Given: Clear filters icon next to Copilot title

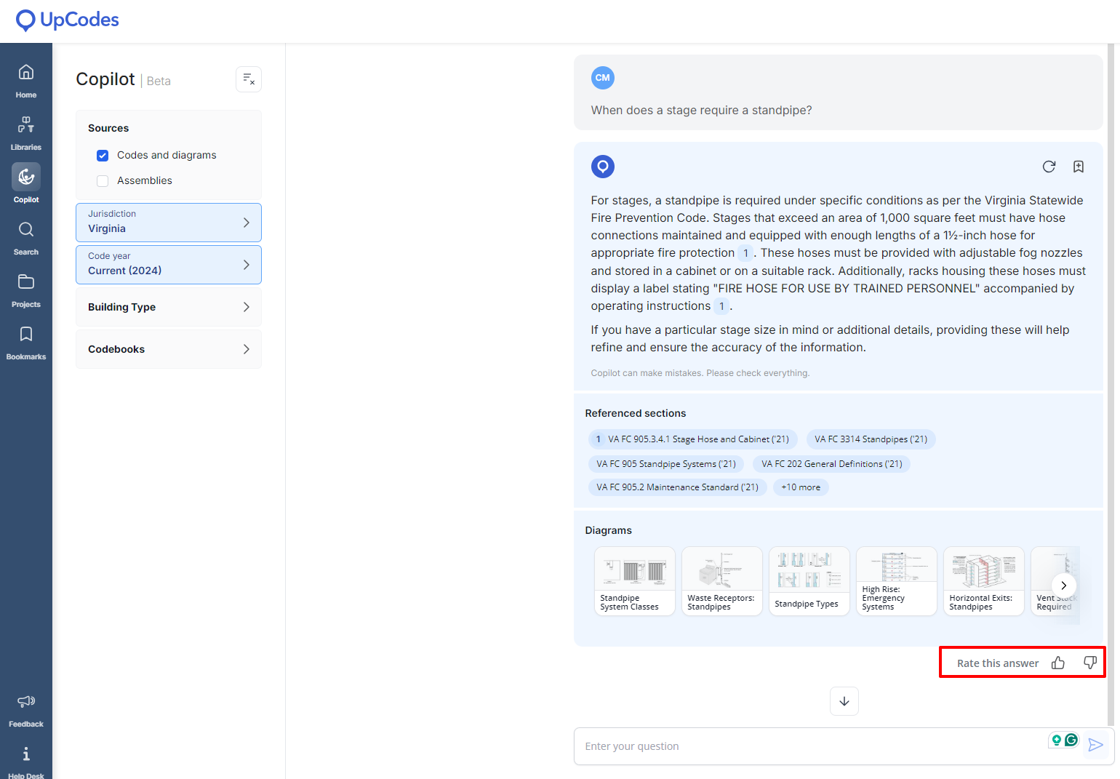Looking at the screenshot, I should pyautogui.click(x=249, y=79).
